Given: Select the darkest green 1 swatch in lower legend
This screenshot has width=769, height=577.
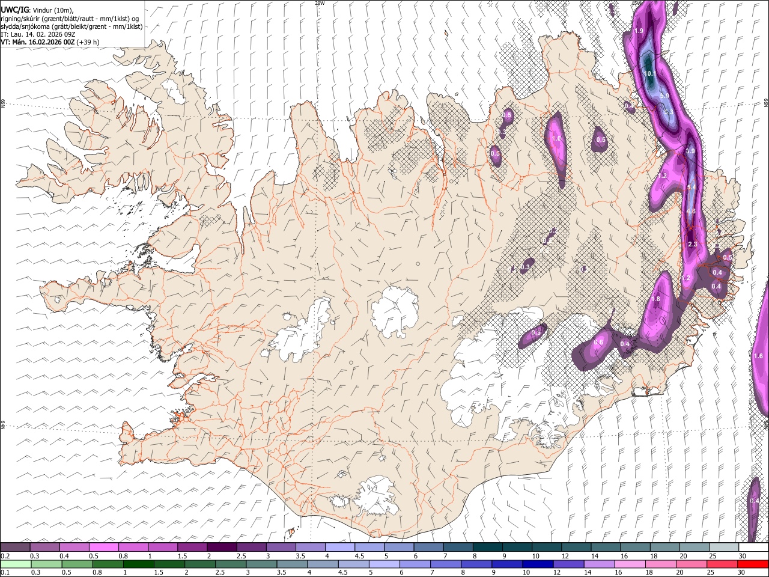Looking at the screenshot, I should click(139, 564).
